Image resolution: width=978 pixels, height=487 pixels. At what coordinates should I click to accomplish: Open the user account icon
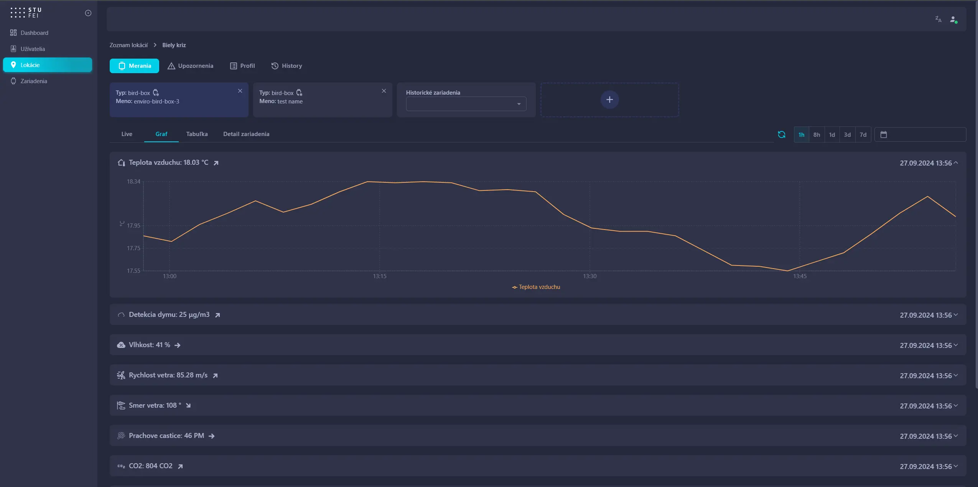953,20
